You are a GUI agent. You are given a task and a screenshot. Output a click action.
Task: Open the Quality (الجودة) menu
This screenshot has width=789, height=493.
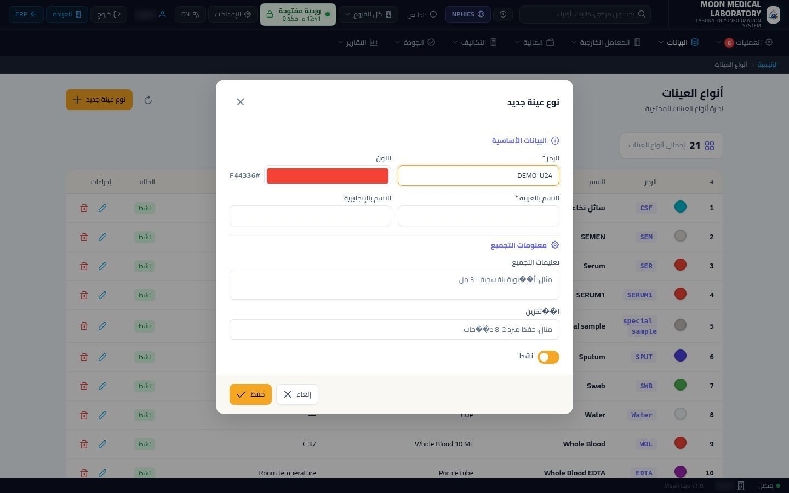pos(415,42)
